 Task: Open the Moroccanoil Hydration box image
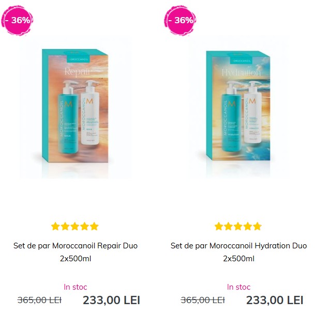pyautogui.click(x=238, y=107)
